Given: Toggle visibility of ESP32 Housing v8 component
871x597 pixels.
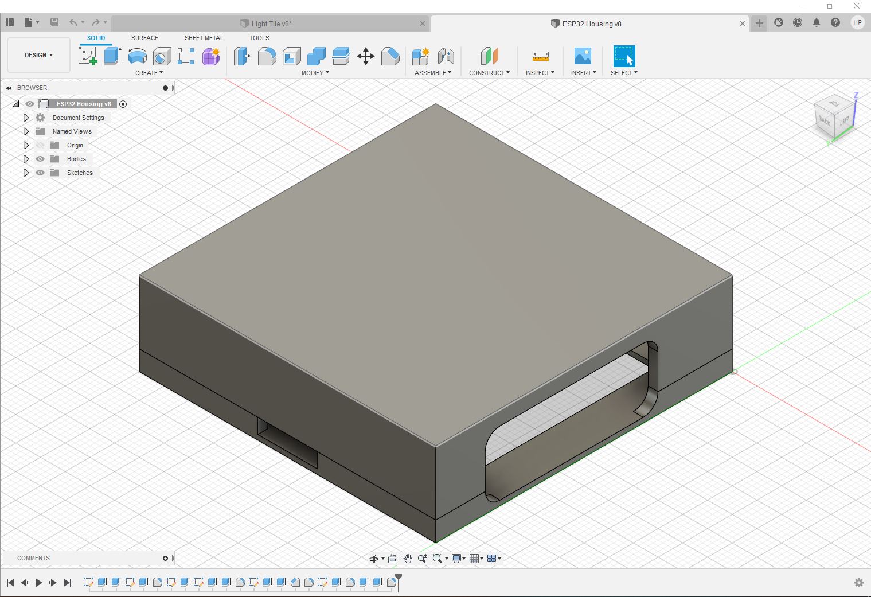Looking at the screenshot, I should (x=30, y=104).
